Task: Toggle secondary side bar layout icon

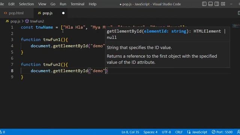Action: 217,4
